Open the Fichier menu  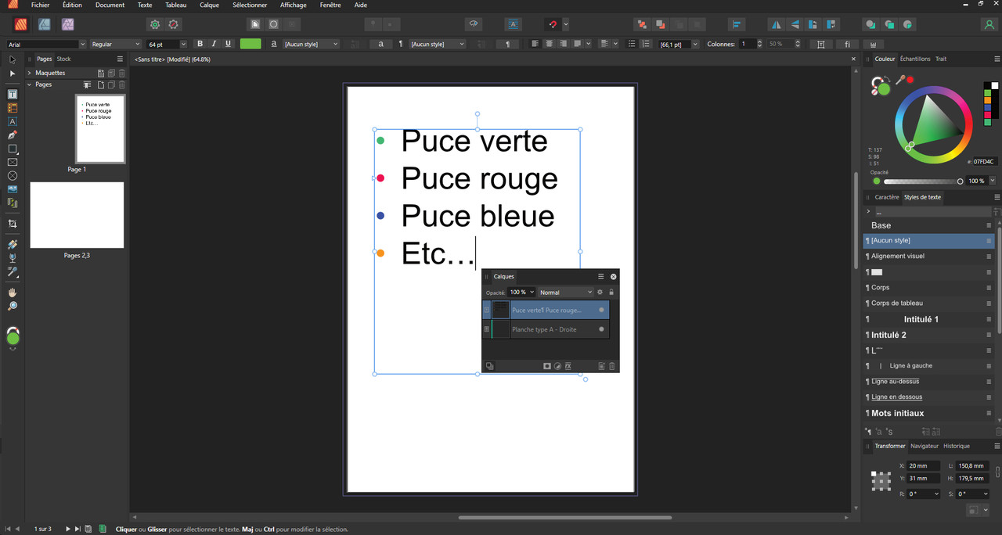[40, 5]
